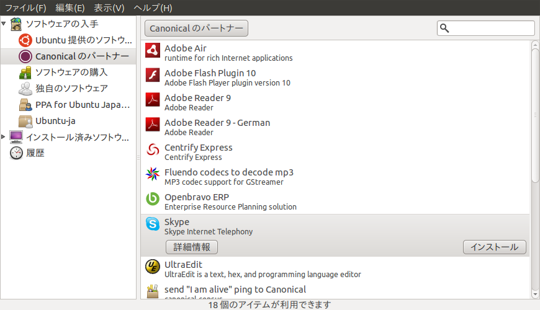The height and width of the screenshot is (310, 540).
Task: Select the 'Centrify Express' title
Action: point(199,148)
